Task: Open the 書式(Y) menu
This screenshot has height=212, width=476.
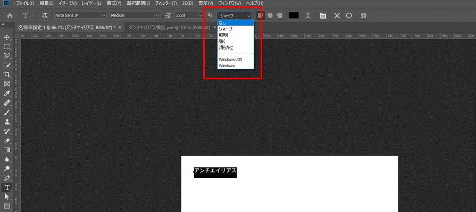Action: 114,4
